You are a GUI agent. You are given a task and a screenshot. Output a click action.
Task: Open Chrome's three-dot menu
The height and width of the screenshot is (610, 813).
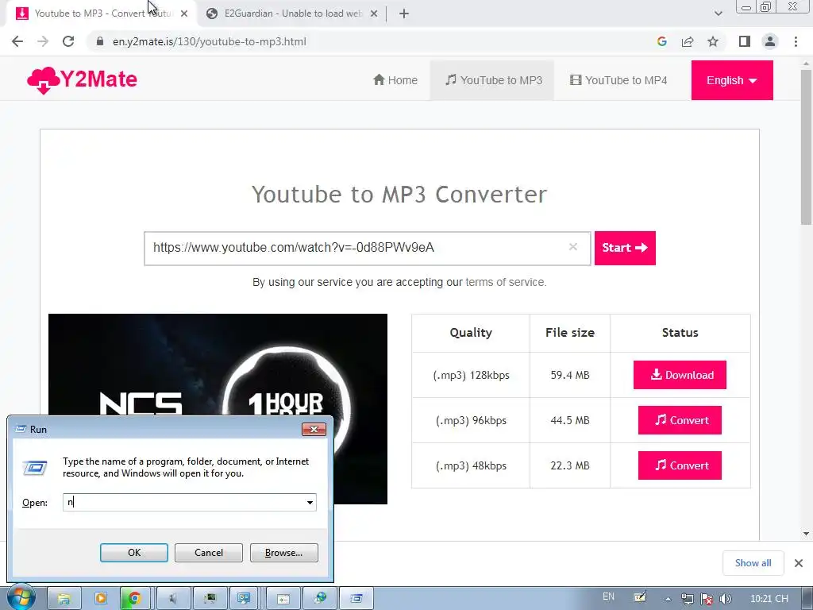click(796, 41)
